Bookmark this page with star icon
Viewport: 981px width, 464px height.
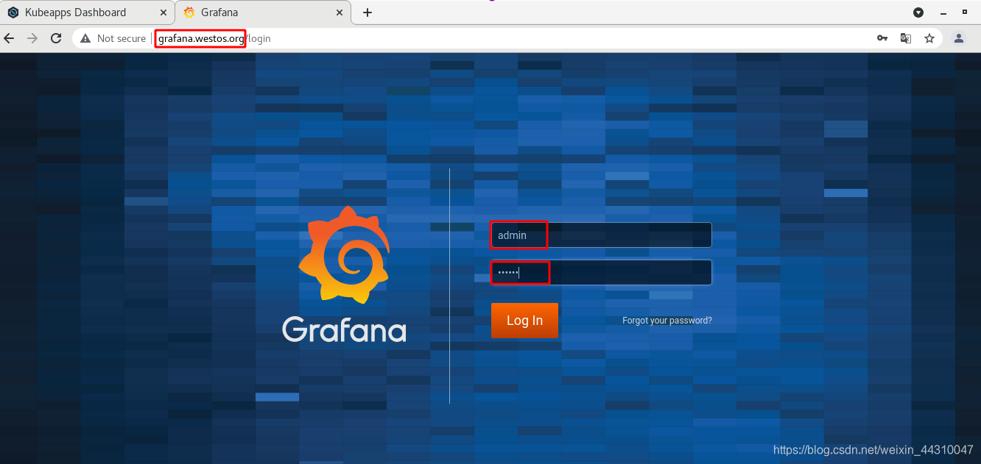pyautogui.click(x=929, y=38)
